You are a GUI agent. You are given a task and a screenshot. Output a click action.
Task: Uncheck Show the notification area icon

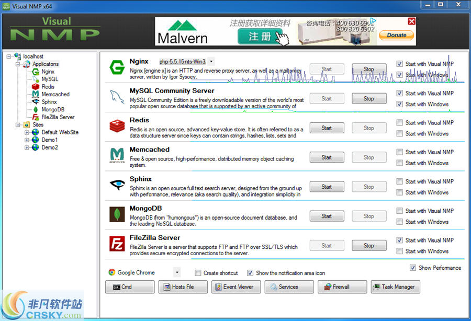[x=250, y=272]
